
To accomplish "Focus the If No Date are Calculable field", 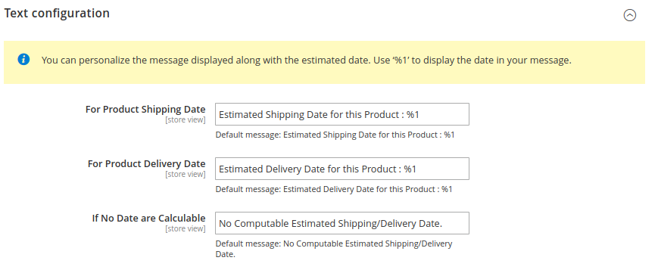I will (x=342, y=223).
